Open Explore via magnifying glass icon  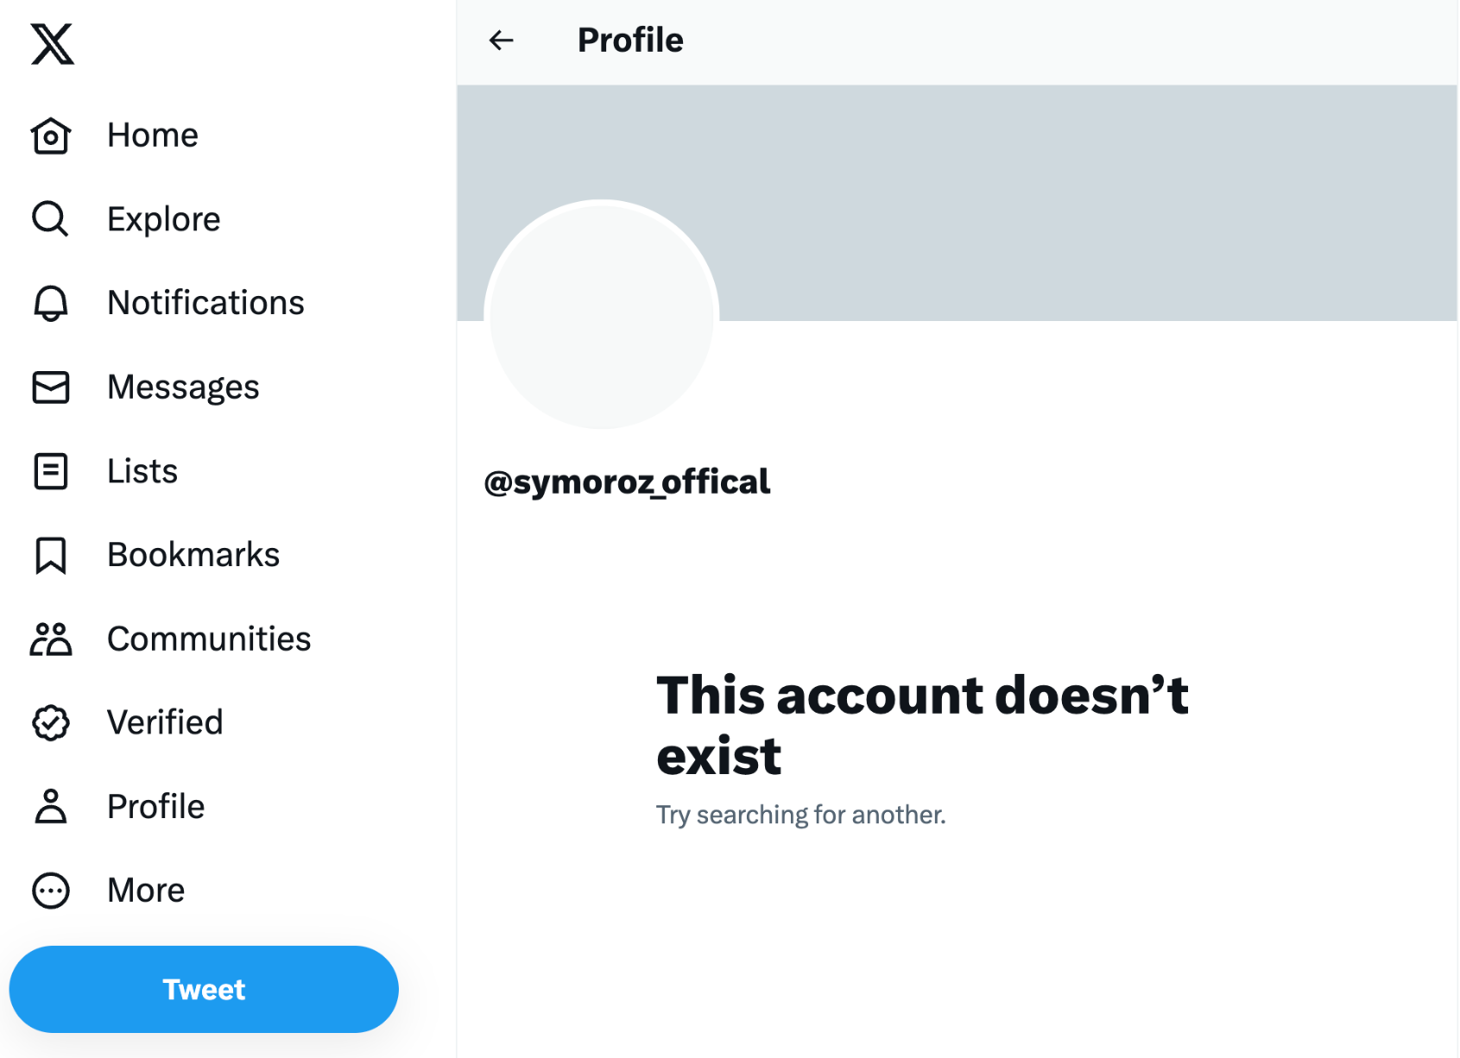50,219
